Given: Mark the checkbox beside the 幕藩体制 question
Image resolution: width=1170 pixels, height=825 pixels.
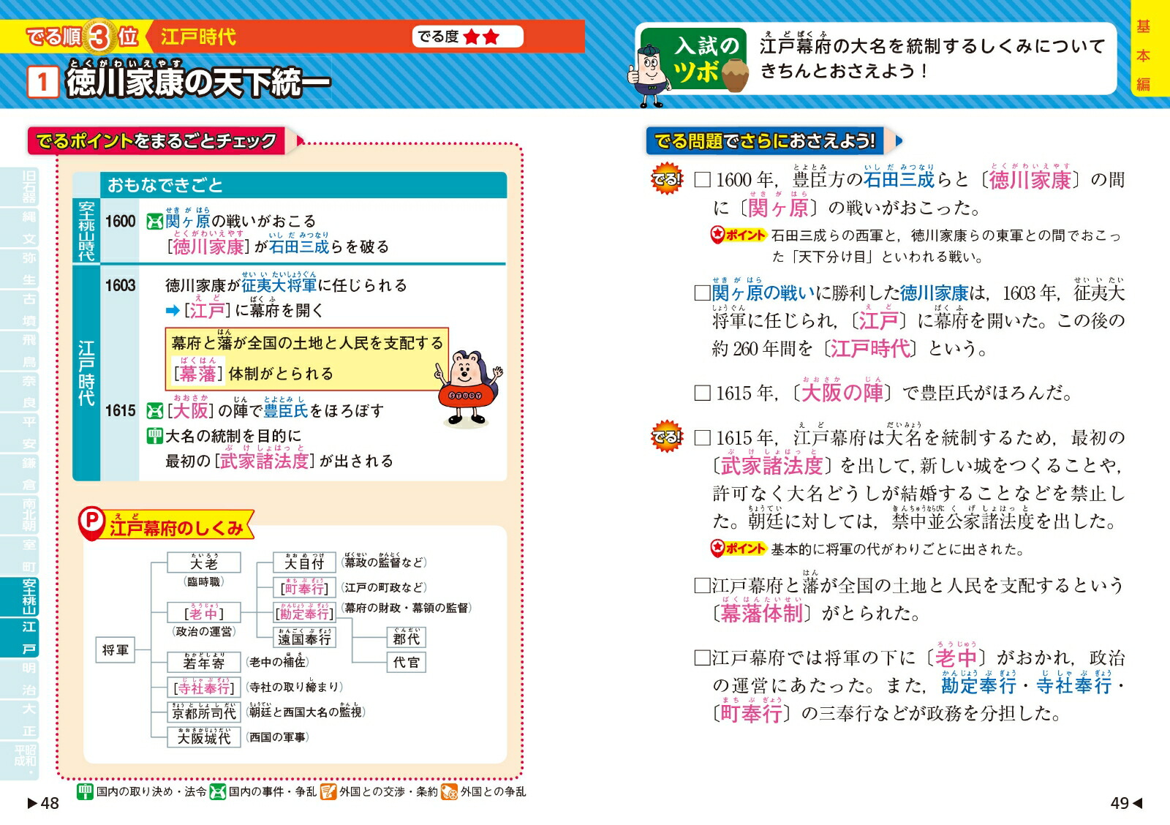Looking at the screenshot, I should pos(702,585).
